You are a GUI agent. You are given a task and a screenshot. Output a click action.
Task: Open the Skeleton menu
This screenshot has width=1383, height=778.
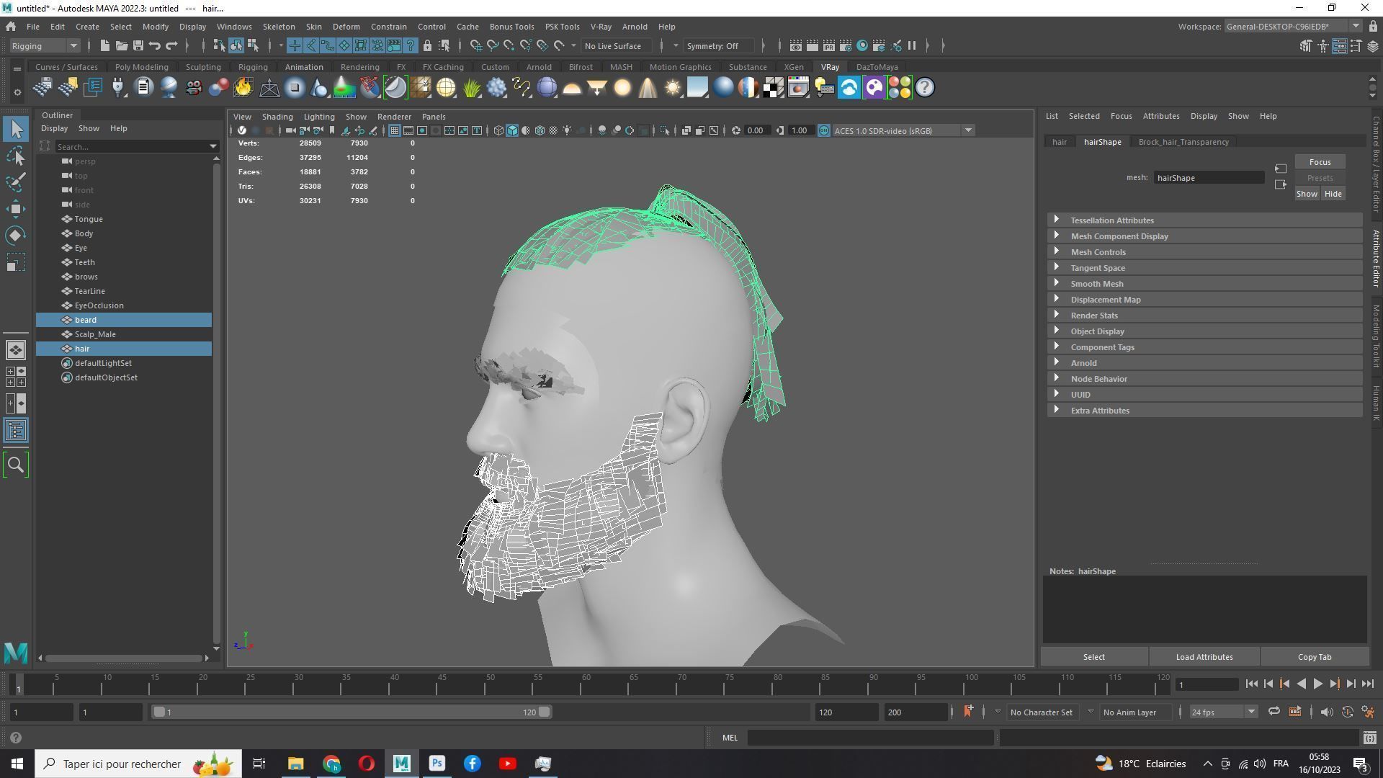point(279,27)
